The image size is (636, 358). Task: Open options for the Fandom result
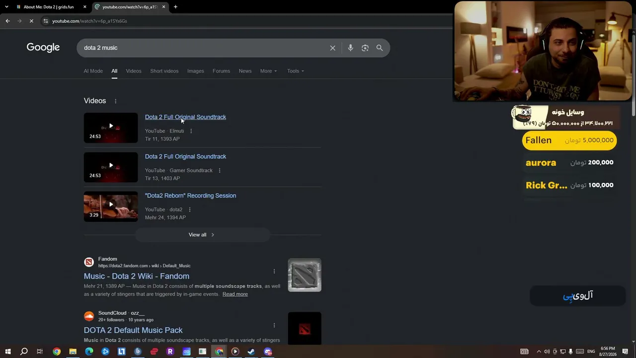click(x=274, y=271)
